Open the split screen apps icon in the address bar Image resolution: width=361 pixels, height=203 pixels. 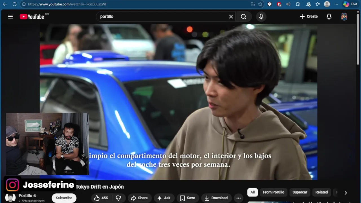click(x=253, y=4)
